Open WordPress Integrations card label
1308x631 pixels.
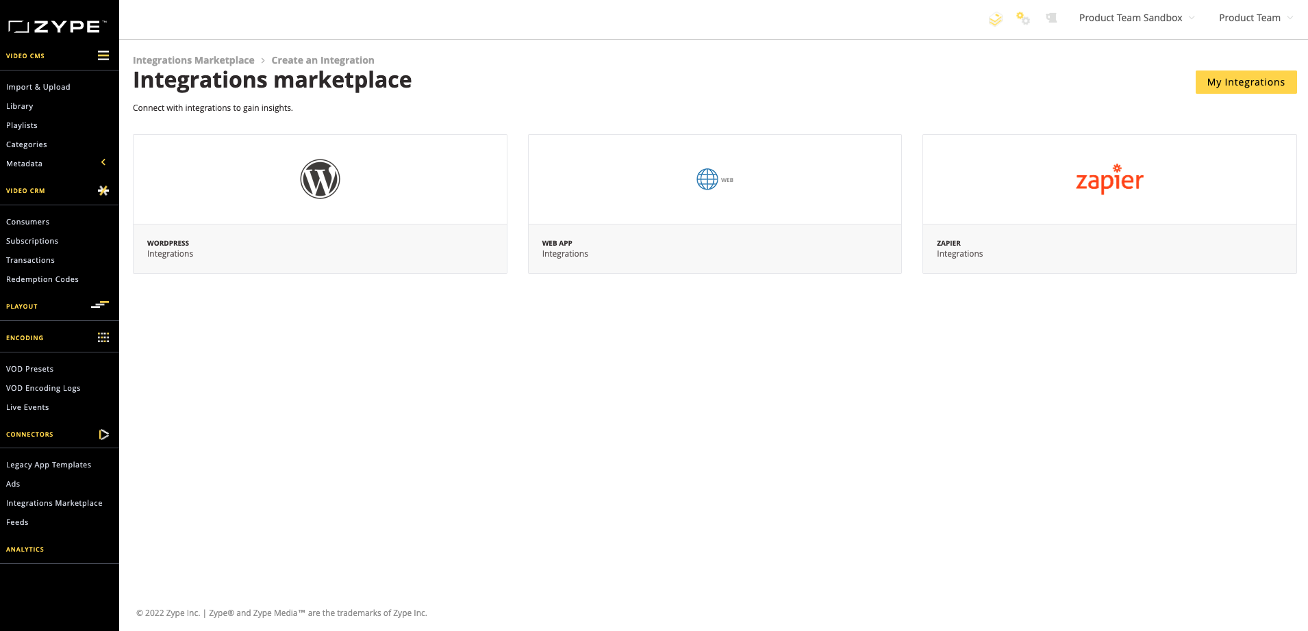(x=170, y=248)
